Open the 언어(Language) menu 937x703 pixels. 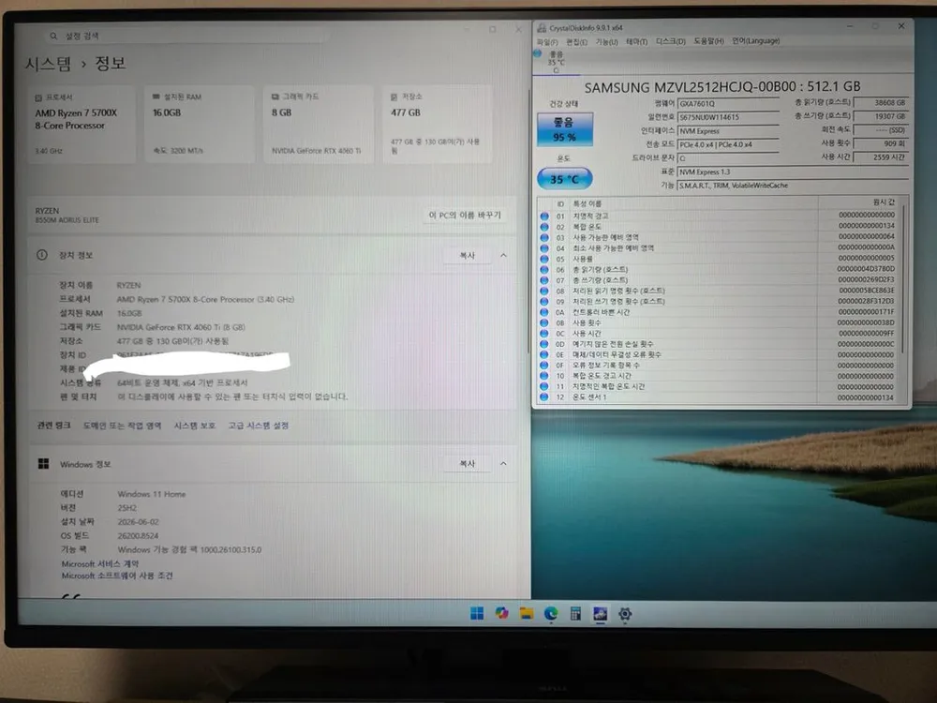[x=756, y=40]
